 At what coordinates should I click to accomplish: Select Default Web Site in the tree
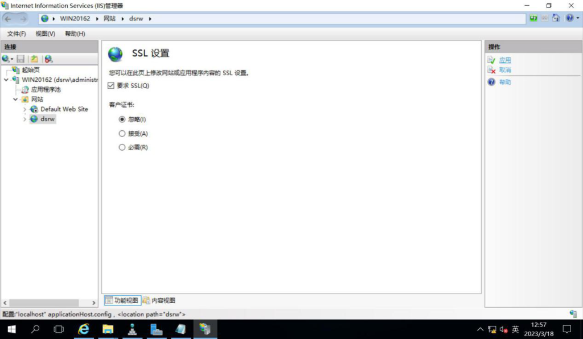click(x=64, y=109)
